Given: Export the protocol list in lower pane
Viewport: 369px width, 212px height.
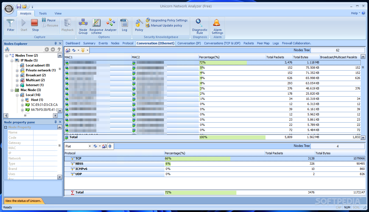Looking at the screenshot, I should pos(104,146).
